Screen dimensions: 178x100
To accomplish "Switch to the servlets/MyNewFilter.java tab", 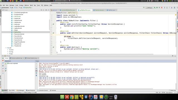I will click(x=68, y=10).
